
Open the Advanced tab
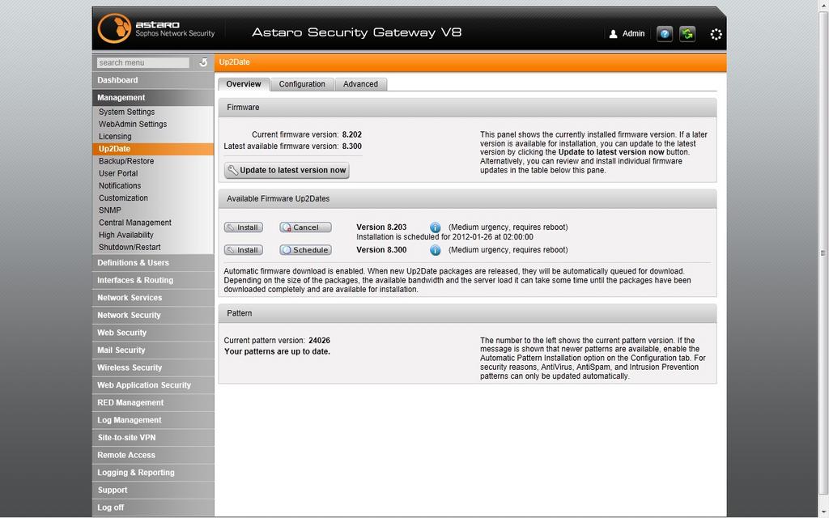(360, 84)
